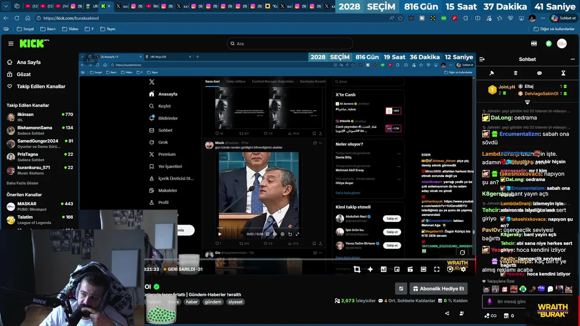The width and height of the screenshot is (580, 326).
Task: Click the collapse chat arrow icon beside Sohbet
Action: coord(482,59)
